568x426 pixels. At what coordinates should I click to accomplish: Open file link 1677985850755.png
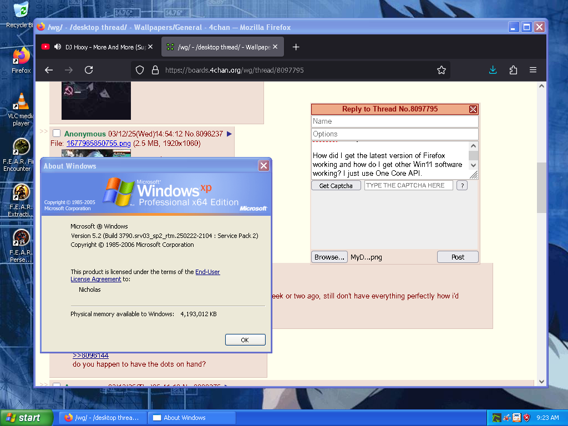point(99,144)
